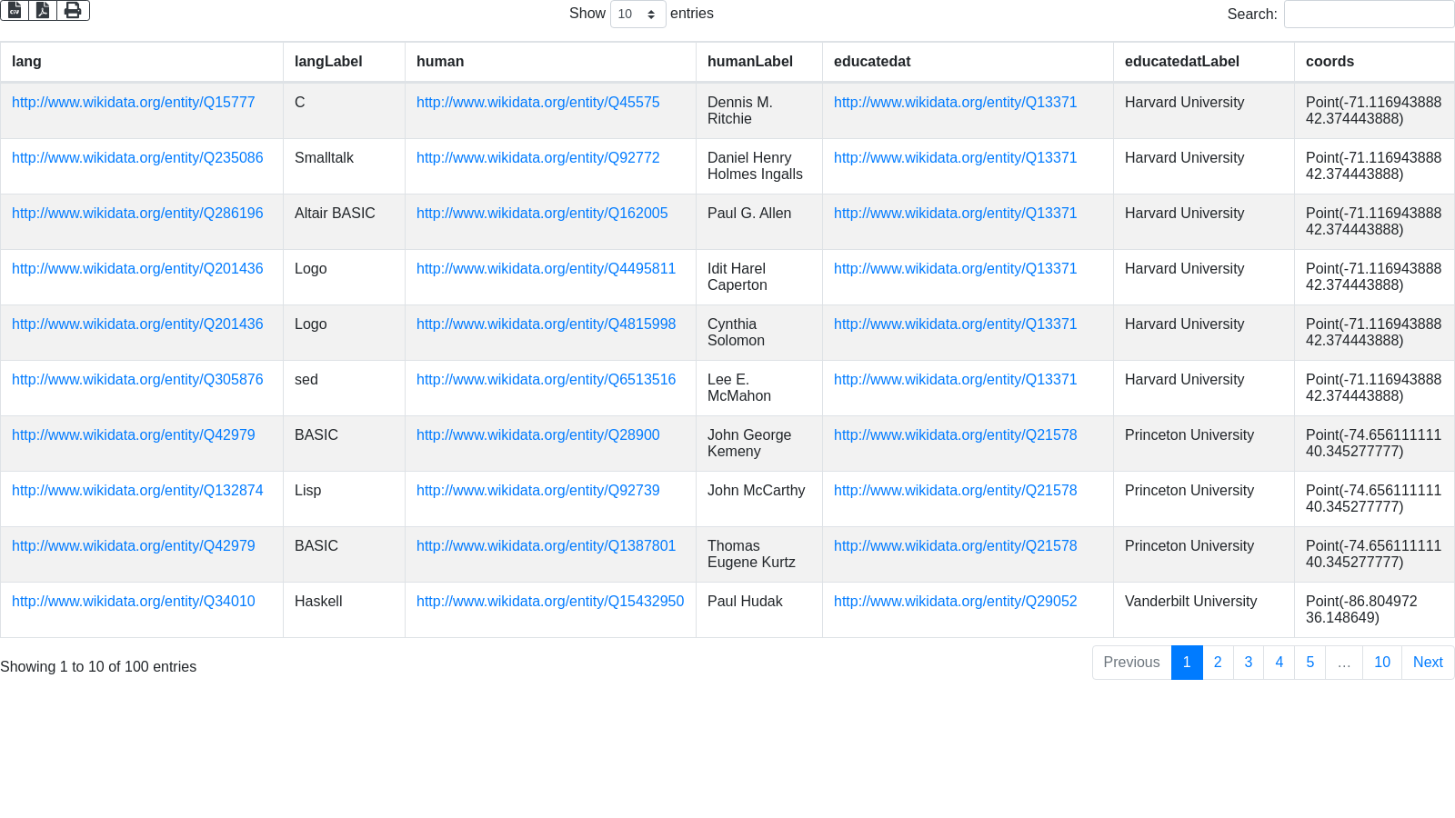The width and height of the screenshot is (1455, 818).
Task: Sort table by langLabel column header
Action: coord(328,62)
